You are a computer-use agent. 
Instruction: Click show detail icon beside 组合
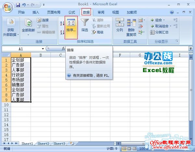tap(175, 20)
